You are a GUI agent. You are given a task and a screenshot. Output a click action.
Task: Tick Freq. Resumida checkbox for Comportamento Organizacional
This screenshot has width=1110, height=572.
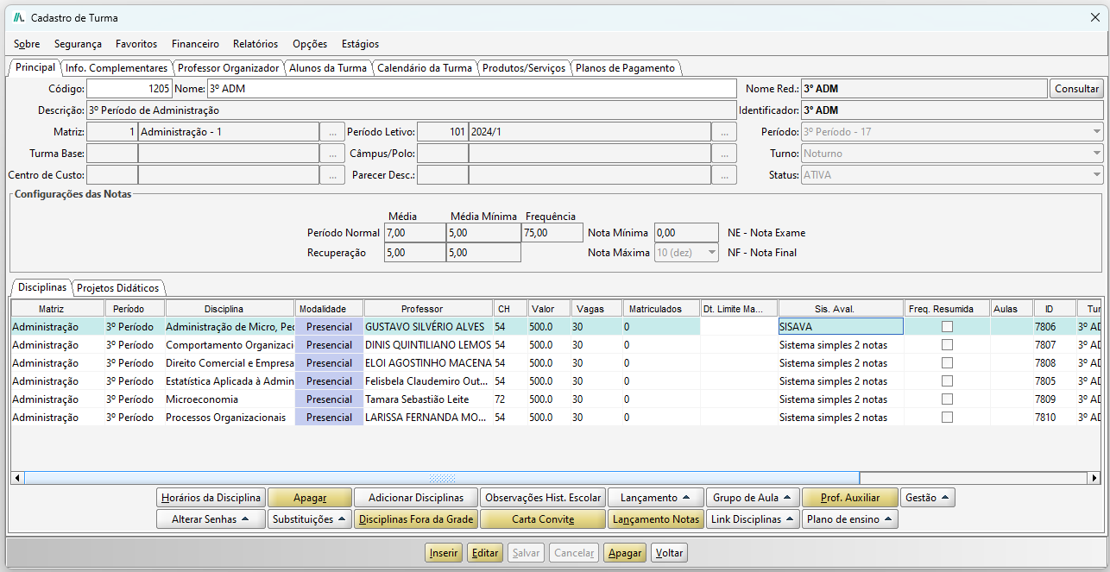[x=947, y=345]
